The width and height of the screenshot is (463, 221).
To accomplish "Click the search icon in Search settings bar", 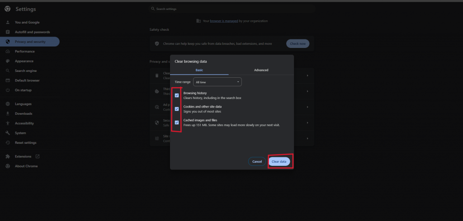I will [x=153, y=9].
